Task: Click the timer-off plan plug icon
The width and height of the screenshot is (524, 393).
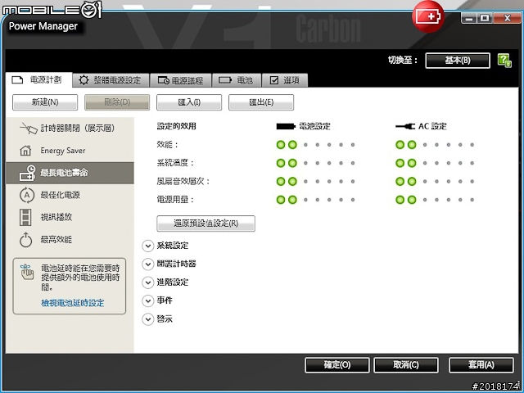Action: (29, 129)
